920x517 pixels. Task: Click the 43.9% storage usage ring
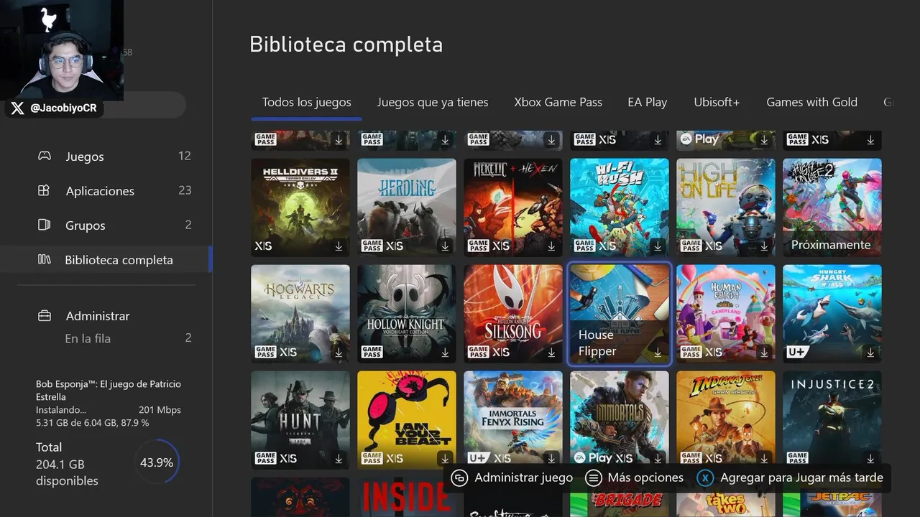click(157, 462)
